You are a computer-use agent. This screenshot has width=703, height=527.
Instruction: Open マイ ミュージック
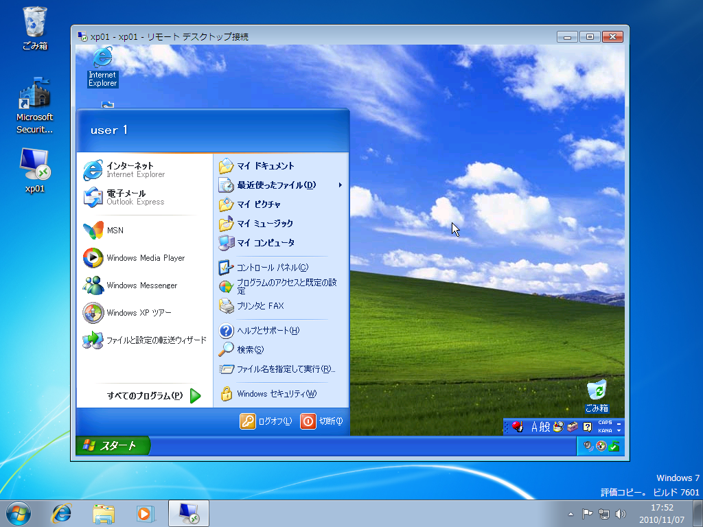(x=281, y=223)
